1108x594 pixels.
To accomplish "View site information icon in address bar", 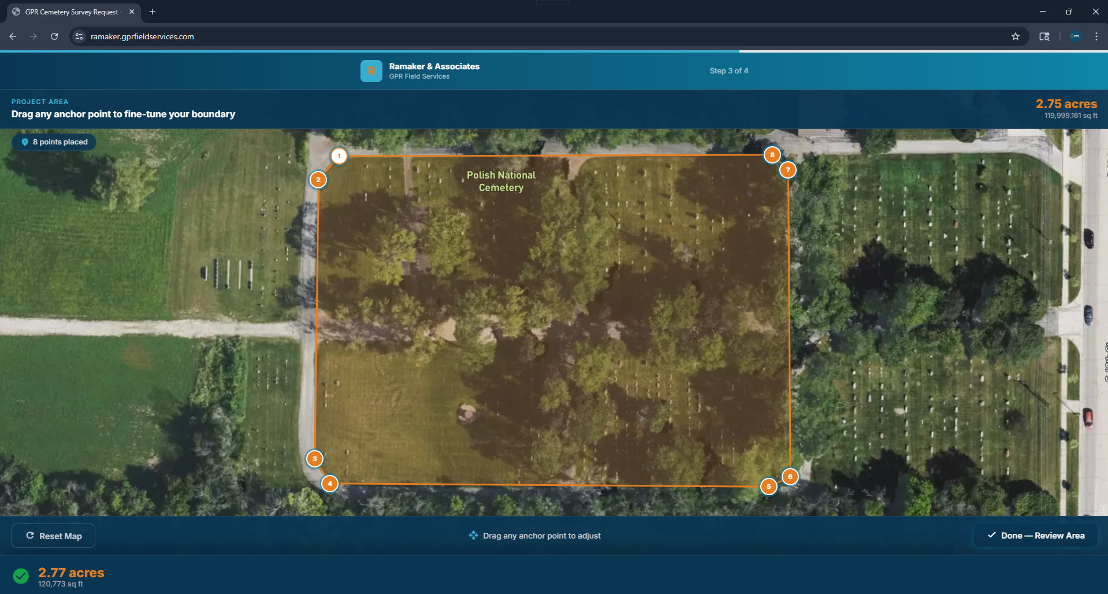I will [x=80, y=36].
